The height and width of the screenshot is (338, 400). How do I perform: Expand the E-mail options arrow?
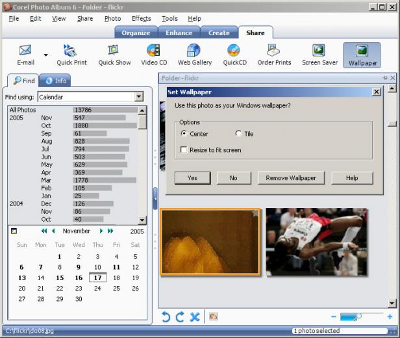[x=45, y=55]
